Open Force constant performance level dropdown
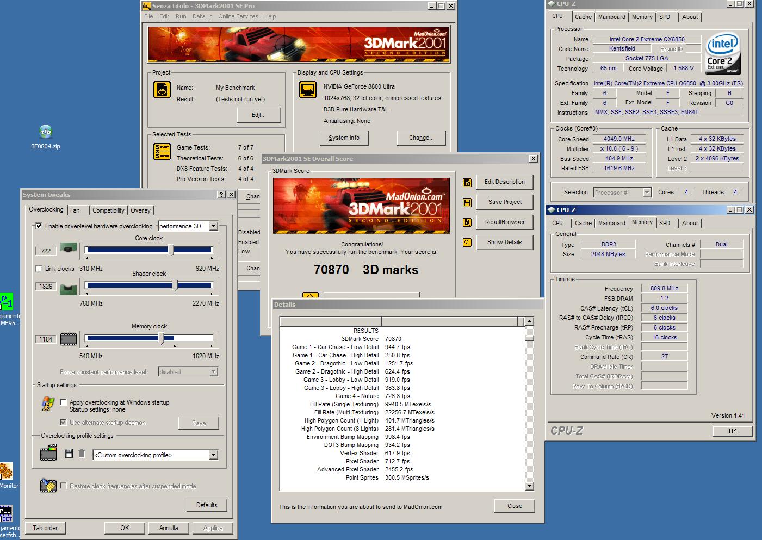The width and height of the screenshot is (762, 540). pos(213,372)
